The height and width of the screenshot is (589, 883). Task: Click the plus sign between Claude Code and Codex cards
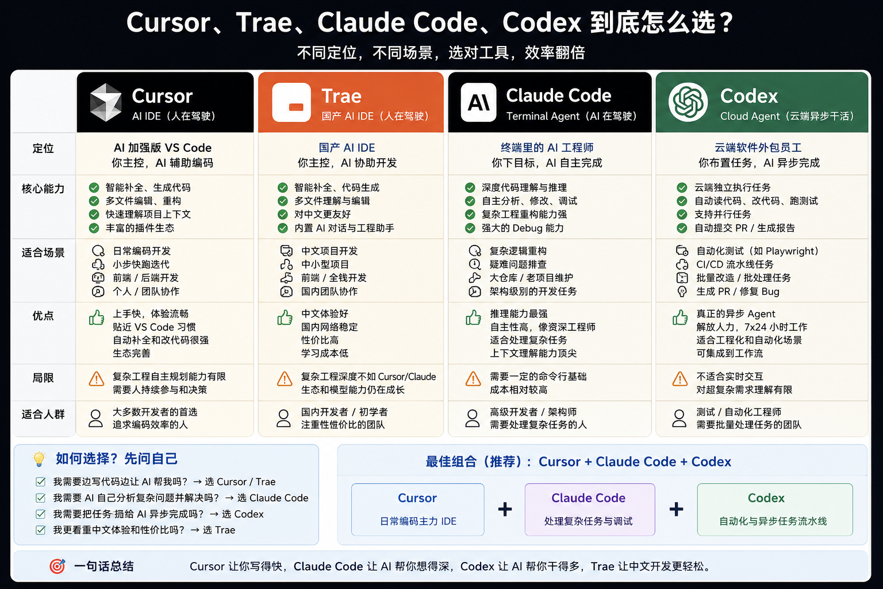tap(677, 509)
